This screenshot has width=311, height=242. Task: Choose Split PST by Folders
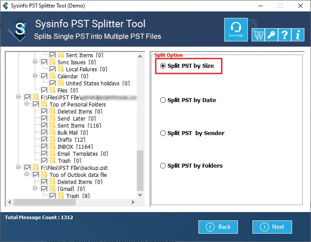pos(191,165)
